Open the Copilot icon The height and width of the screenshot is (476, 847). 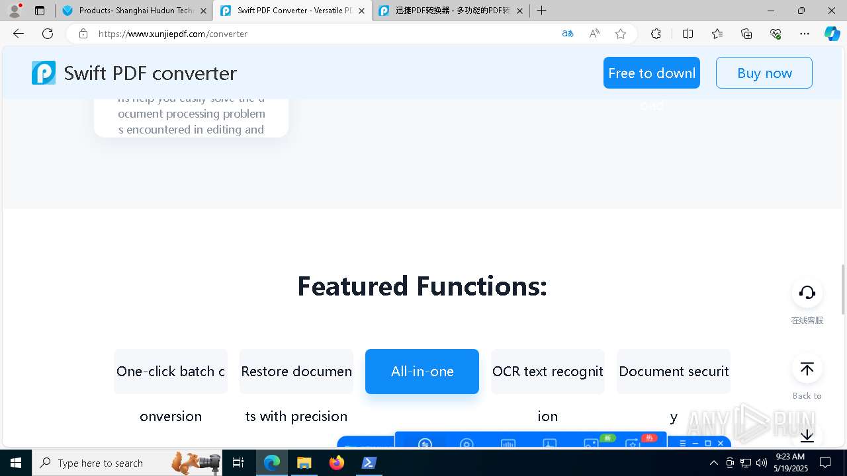(x=832, y=34)
